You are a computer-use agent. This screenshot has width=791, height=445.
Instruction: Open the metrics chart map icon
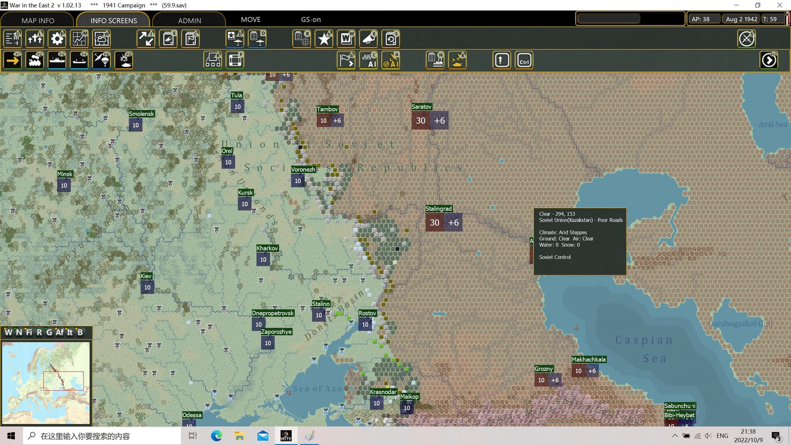pyautogui.click(x=79, y=39)
